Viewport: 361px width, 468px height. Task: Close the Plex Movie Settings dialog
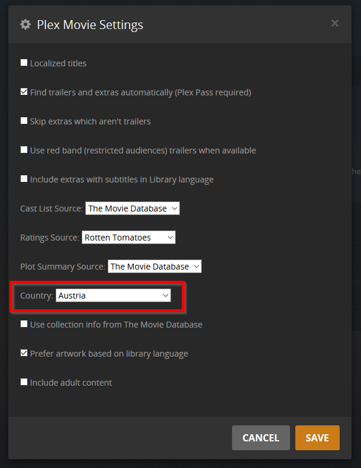[x=335, y=23]
